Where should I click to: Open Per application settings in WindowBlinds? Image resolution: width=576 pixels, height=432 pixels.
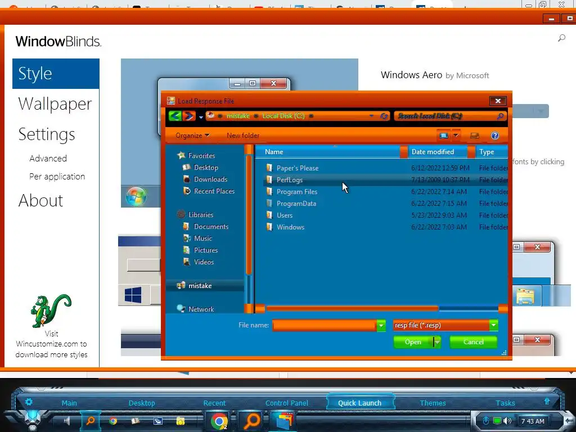[x=57, y=176]
